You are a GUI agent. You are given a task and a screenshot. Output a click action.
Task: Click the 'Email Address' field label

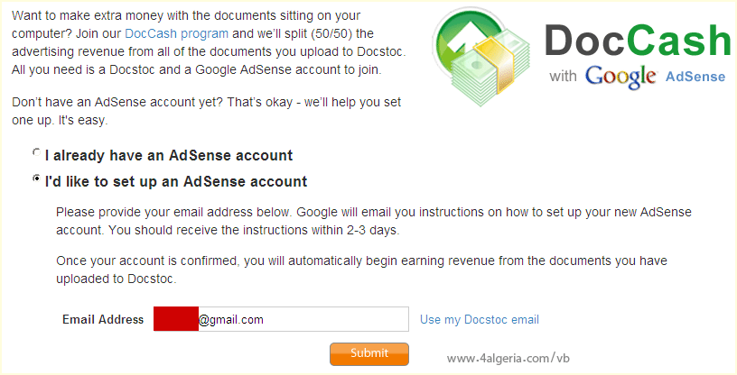tap(103, 319)
